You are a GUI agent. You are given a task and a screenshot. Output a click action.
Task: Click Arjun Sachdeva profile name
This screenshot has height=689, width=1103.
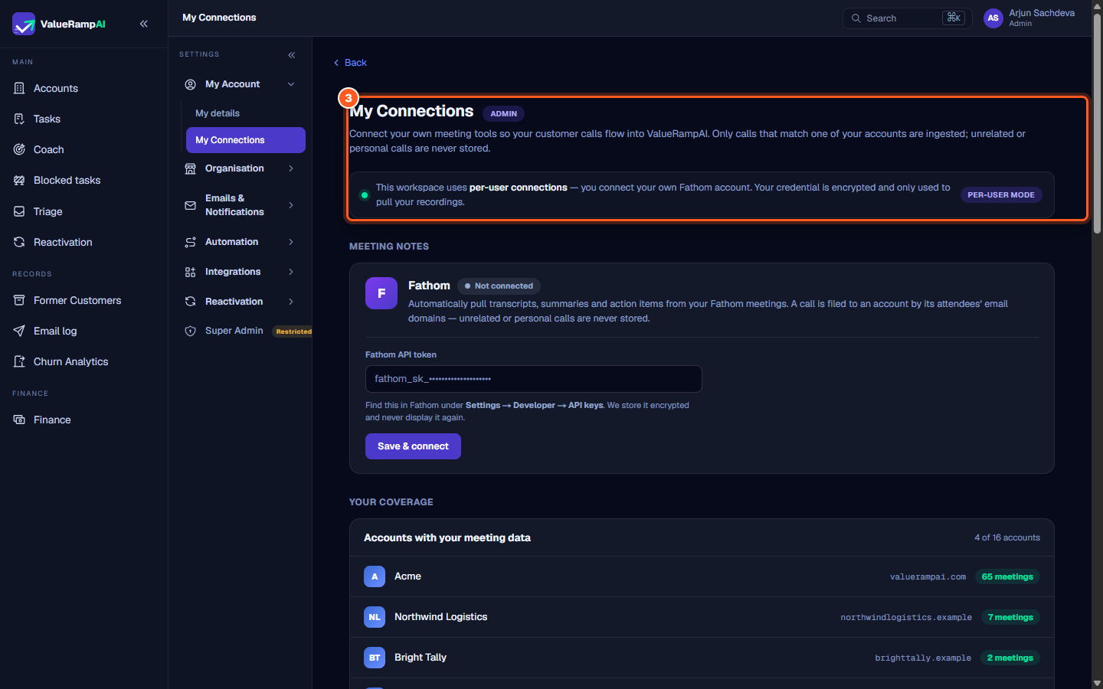pos(1042,13)
